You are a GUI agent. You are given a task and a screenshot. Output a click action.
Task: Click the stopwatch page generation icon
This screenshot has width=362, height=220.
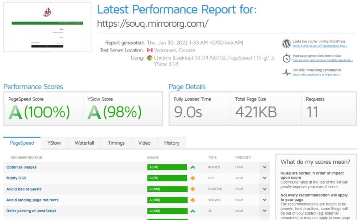pos(286,58)
